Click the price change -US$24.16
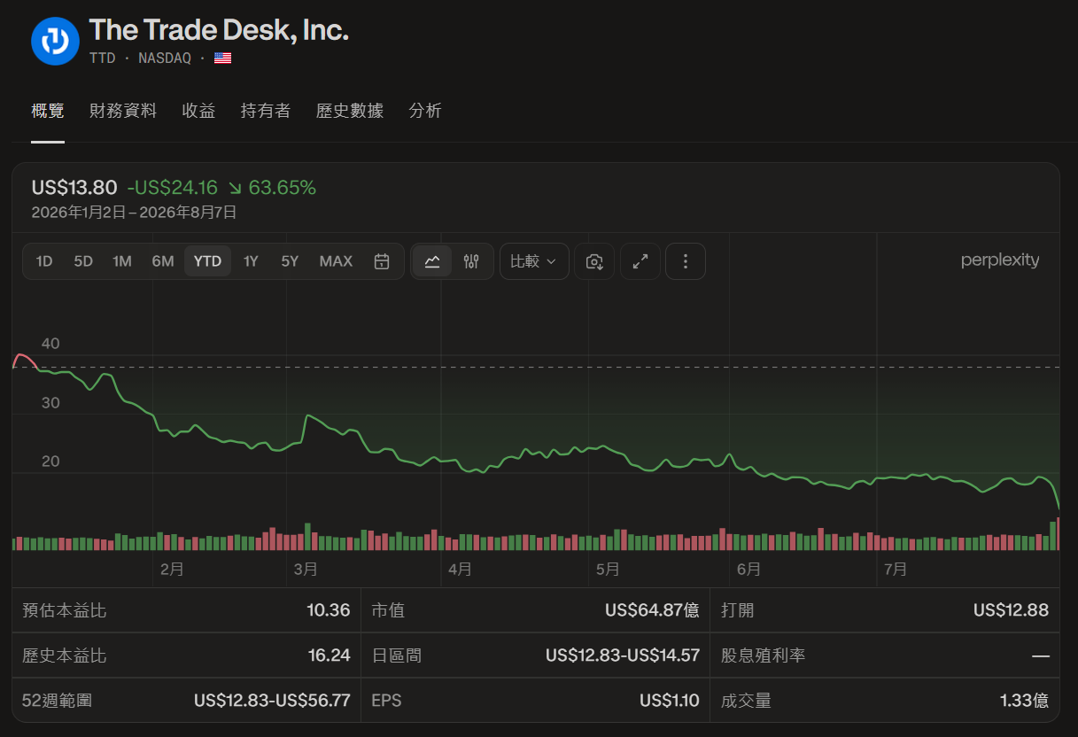This screenshot has width=1078, height=737. click(172, 187)
